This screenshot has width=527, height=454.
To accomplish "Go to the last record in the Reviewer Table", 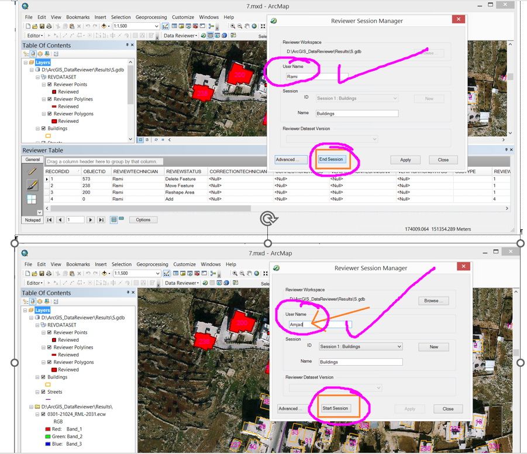I will click(101, 220).
